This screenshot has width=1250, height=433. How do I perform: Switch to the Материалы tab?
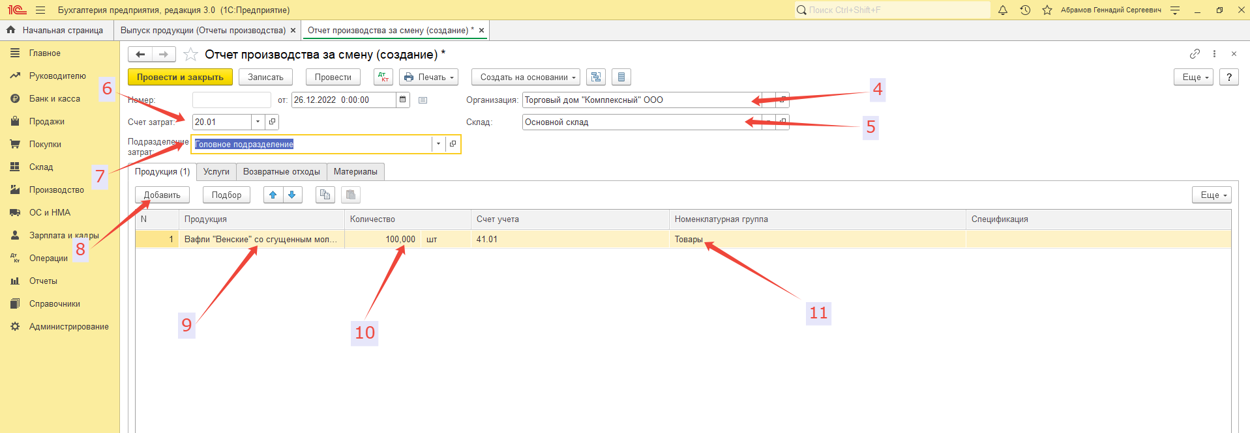tap(355, 171)
